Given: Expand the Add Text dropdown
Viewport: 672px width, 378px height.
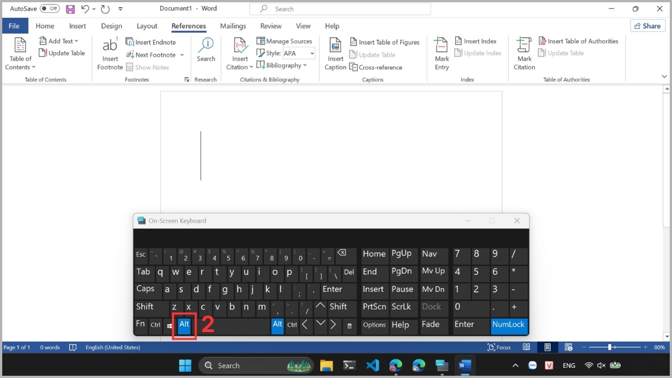Looking at the screenshot, I should pyautogui.click(x=59, y=41).
